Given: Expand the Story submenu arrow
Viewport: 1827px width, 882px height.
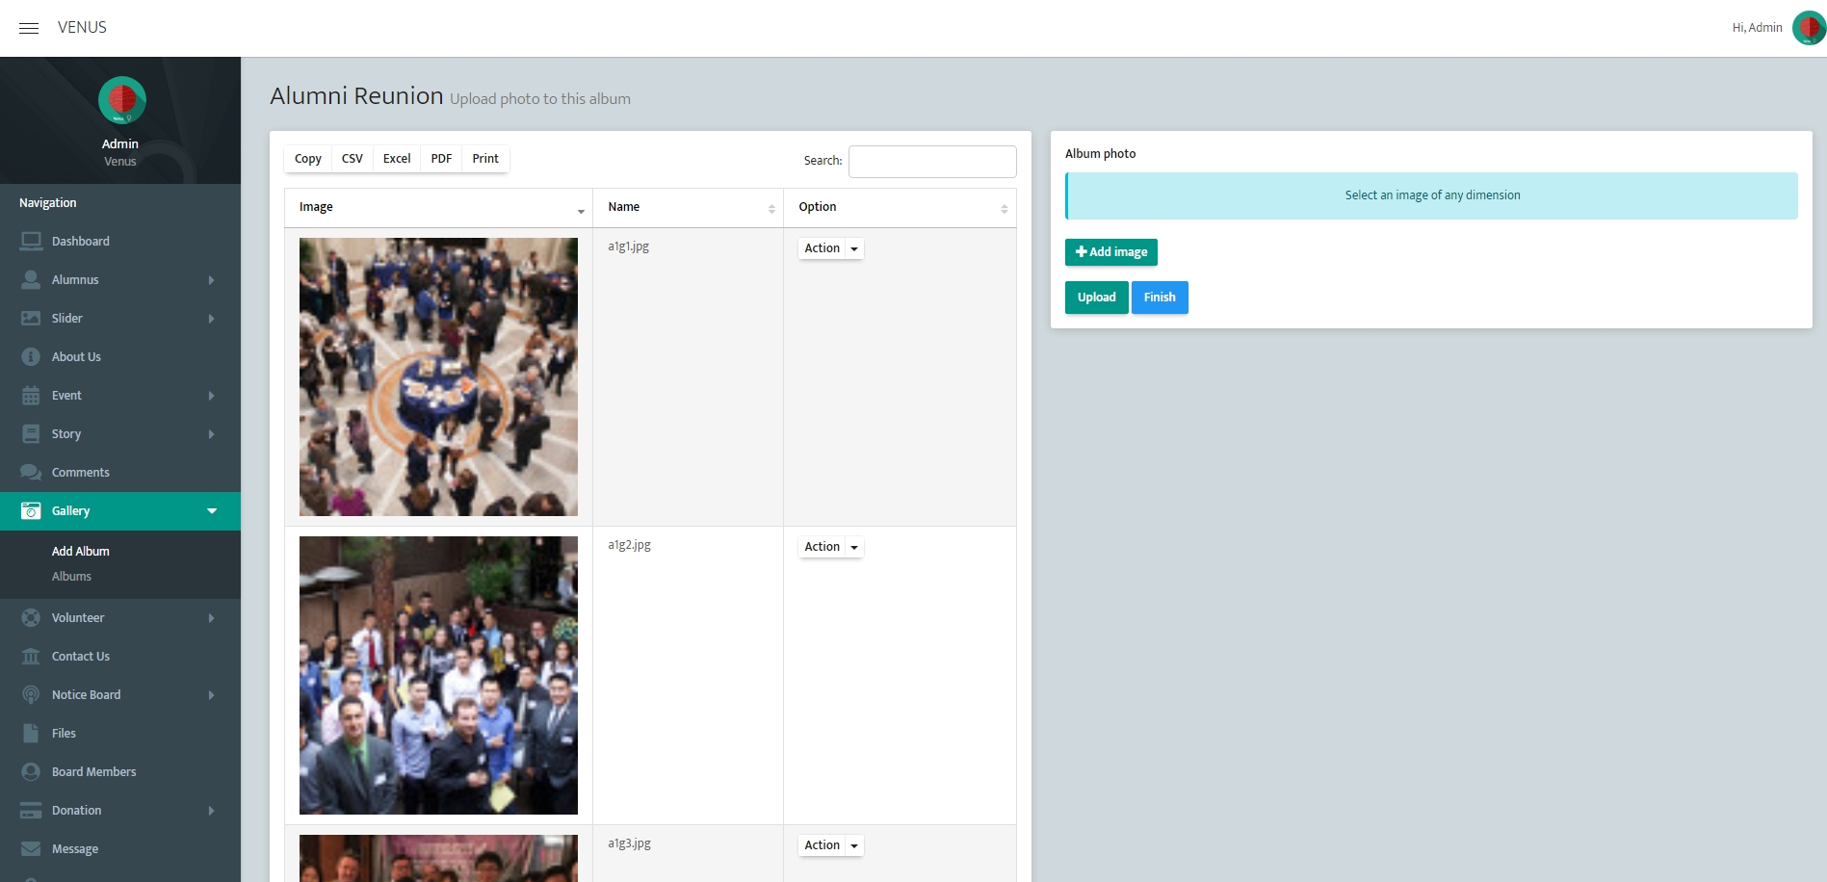Looking at the screenshot, I should pos(211,434).
